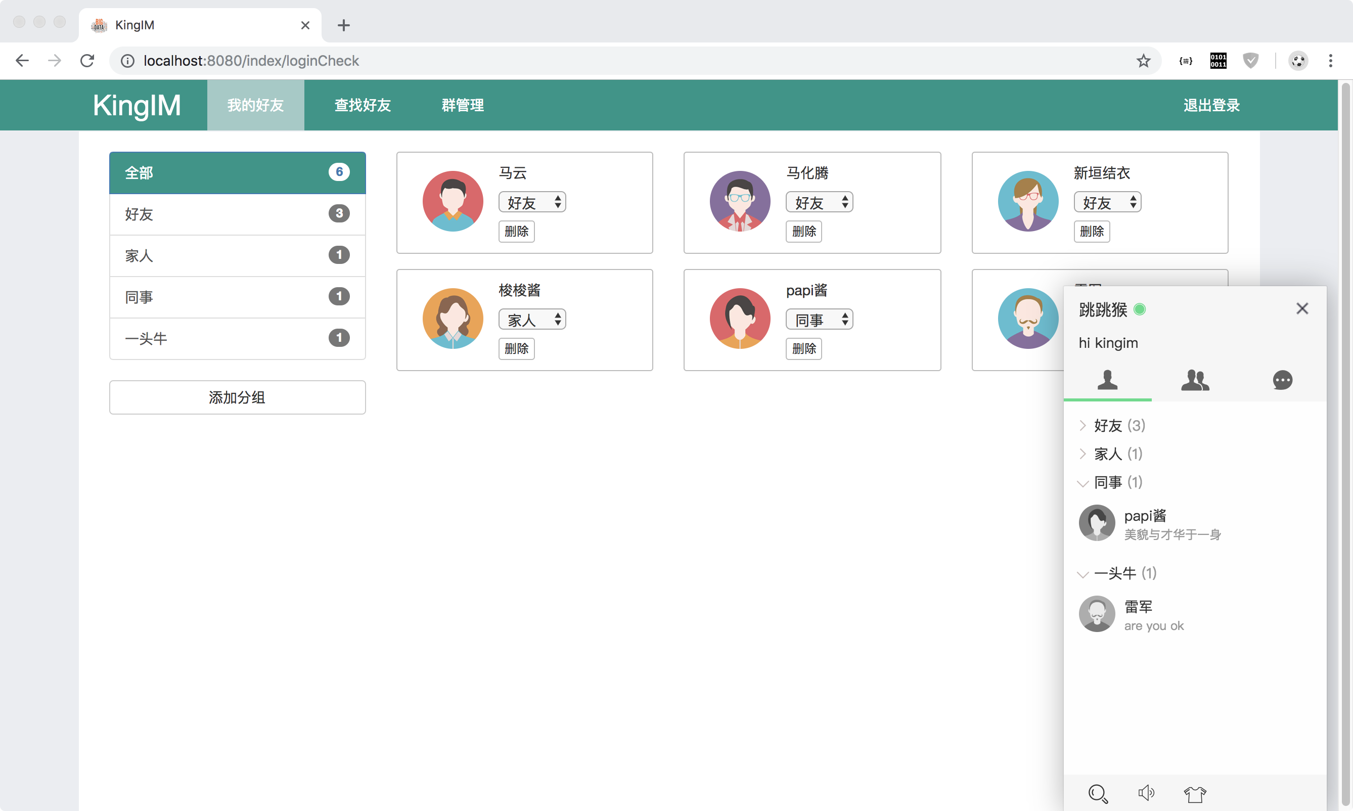
Task: Go to 群管理 in navbar
Action: point(462,105)
